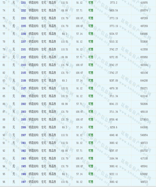Open room 1901 details
Image resolution: width=156 pixels, height=187 pixels.
point(23,143)
